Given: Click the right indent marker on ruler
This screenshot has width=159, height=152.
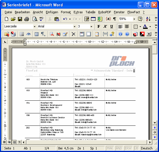Looking at the screenshot, I should click(x=135, y=42).
